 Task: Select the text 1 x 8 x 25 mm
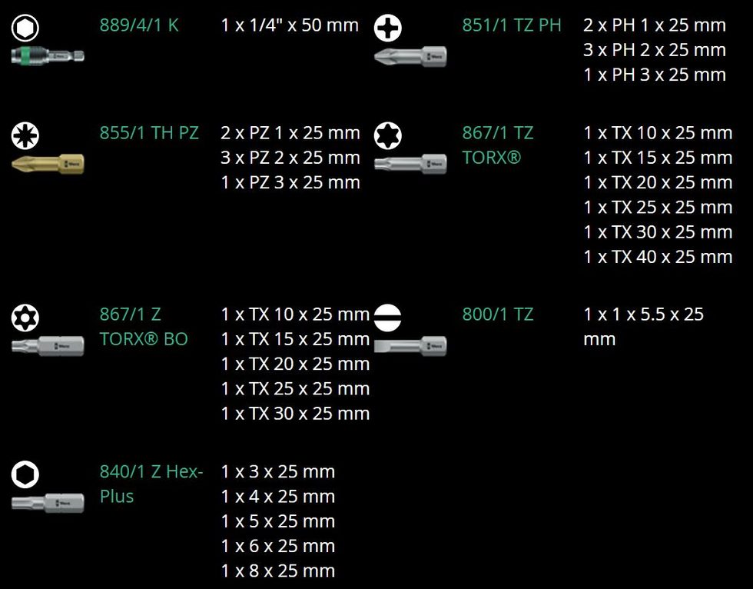tap(277, 571)
